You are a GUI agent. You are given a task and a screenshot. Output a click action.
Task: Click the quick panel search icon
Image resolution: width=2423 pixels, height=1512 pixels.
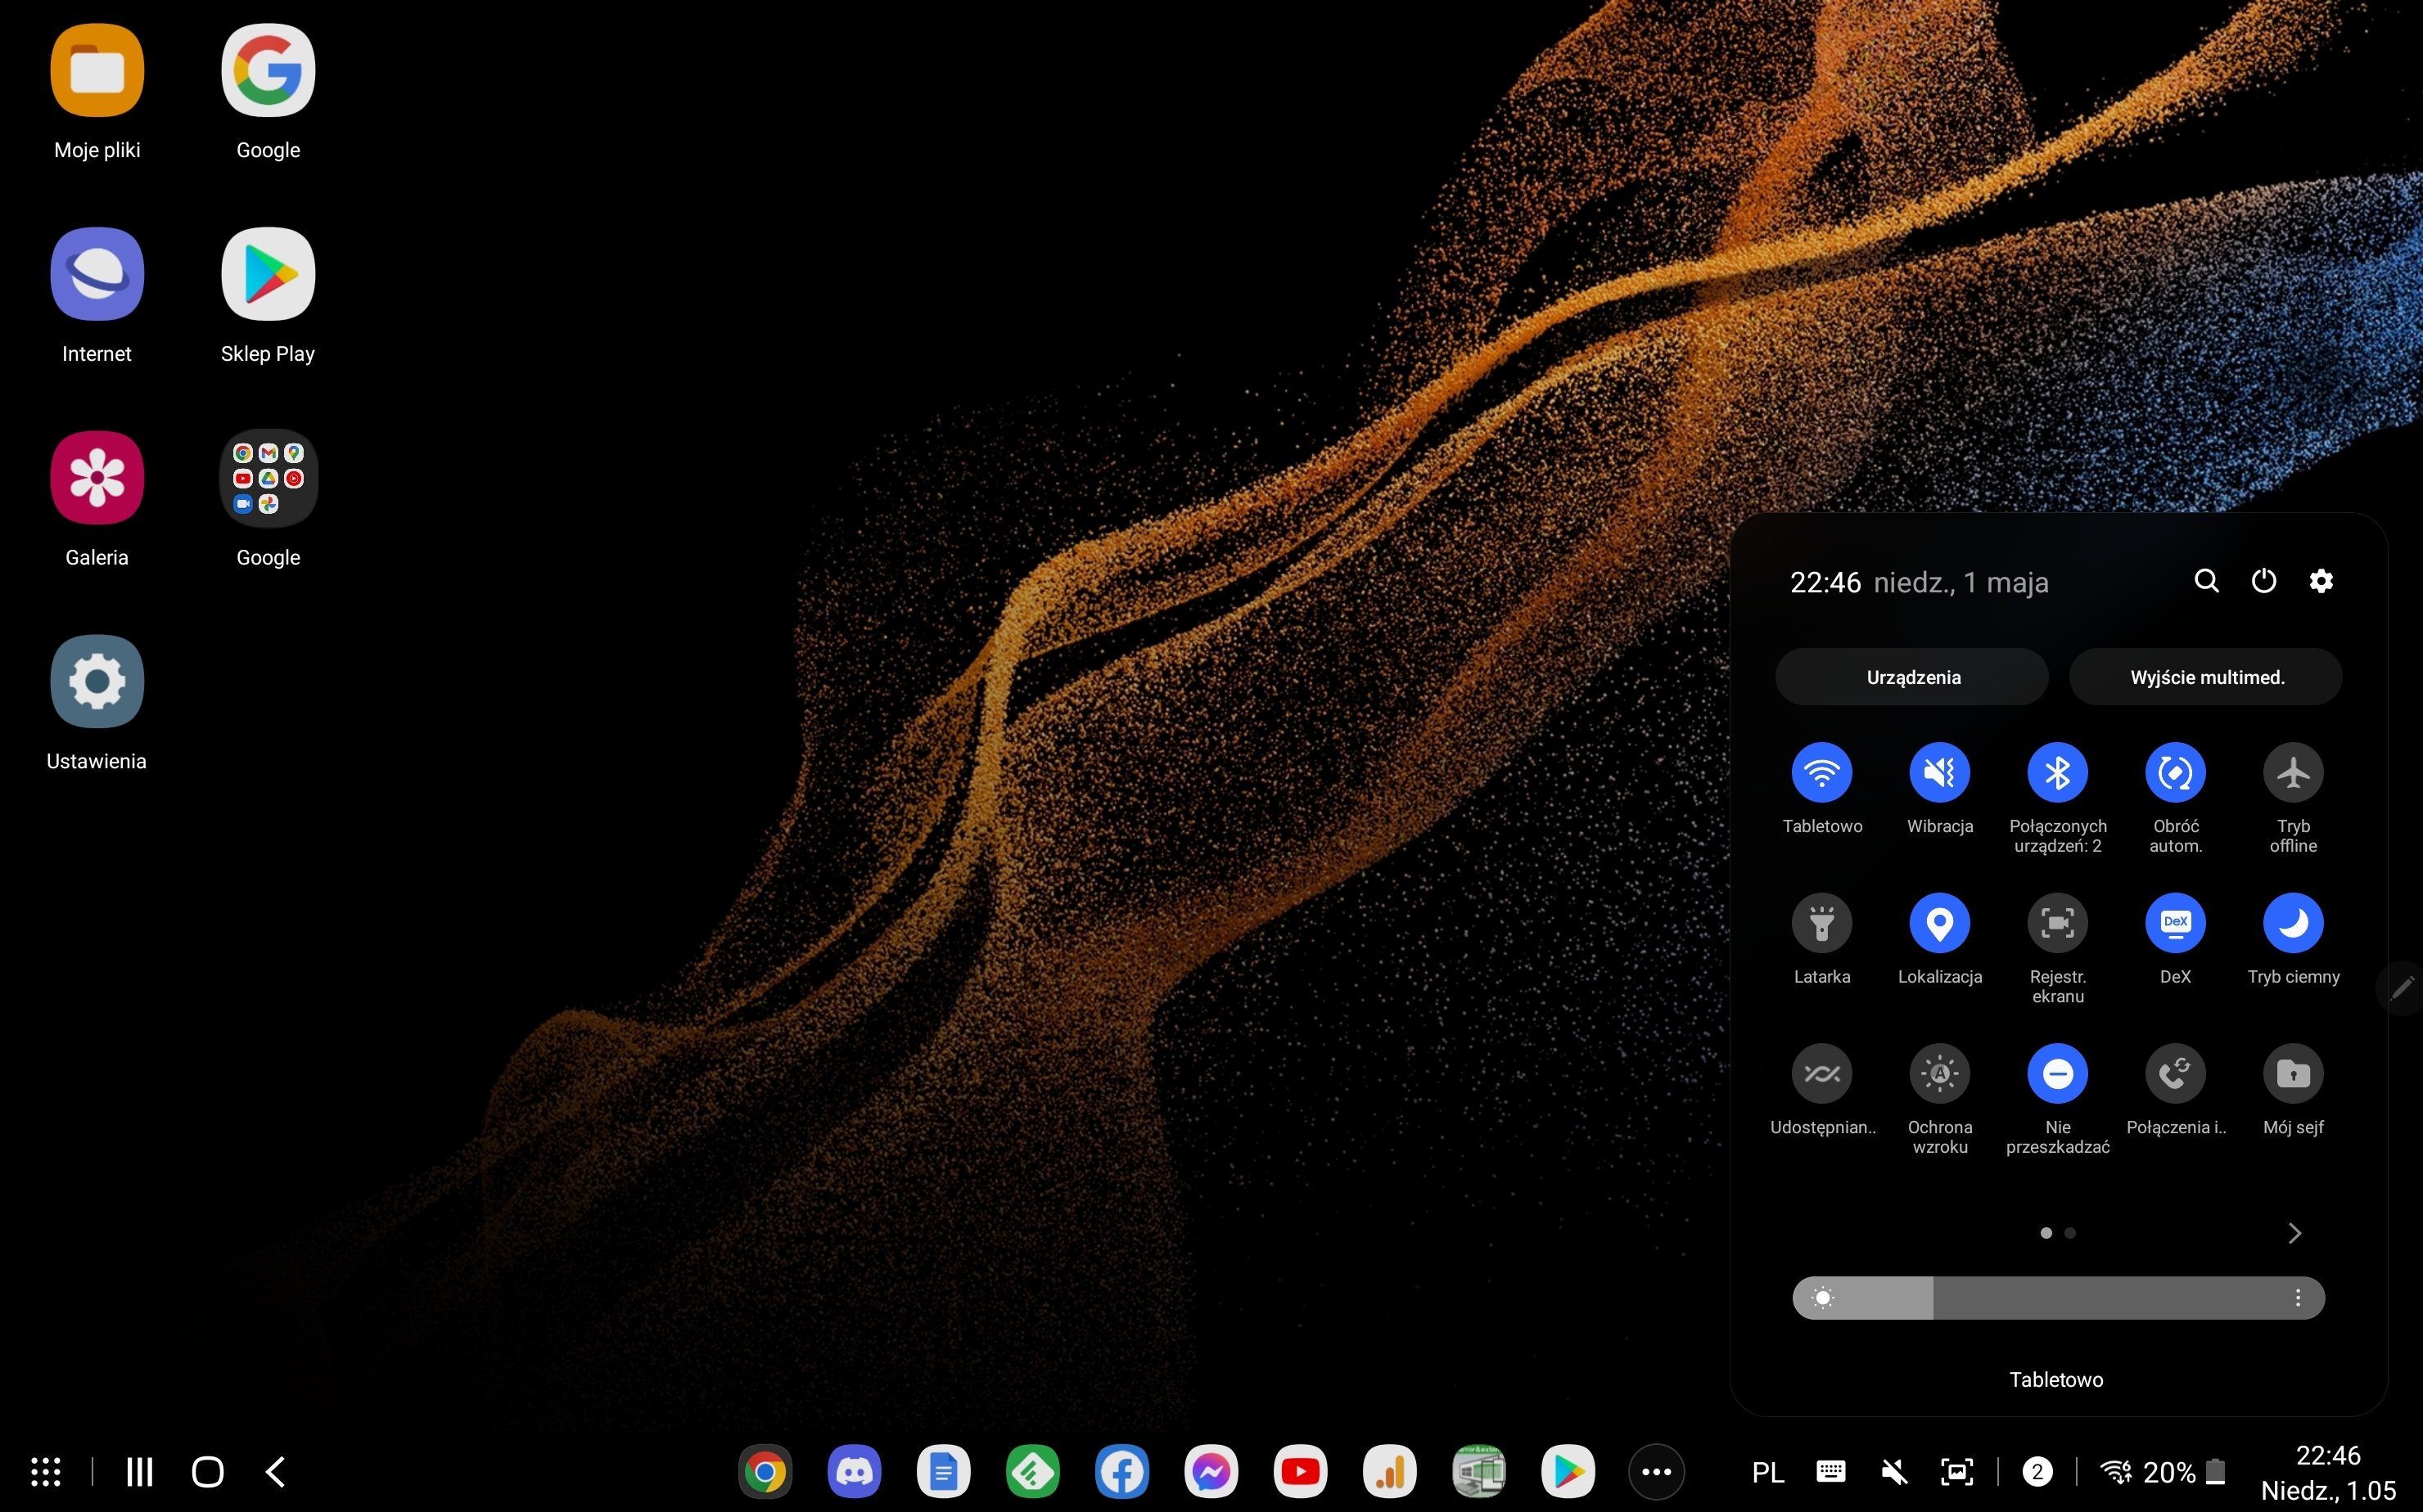2206,581
